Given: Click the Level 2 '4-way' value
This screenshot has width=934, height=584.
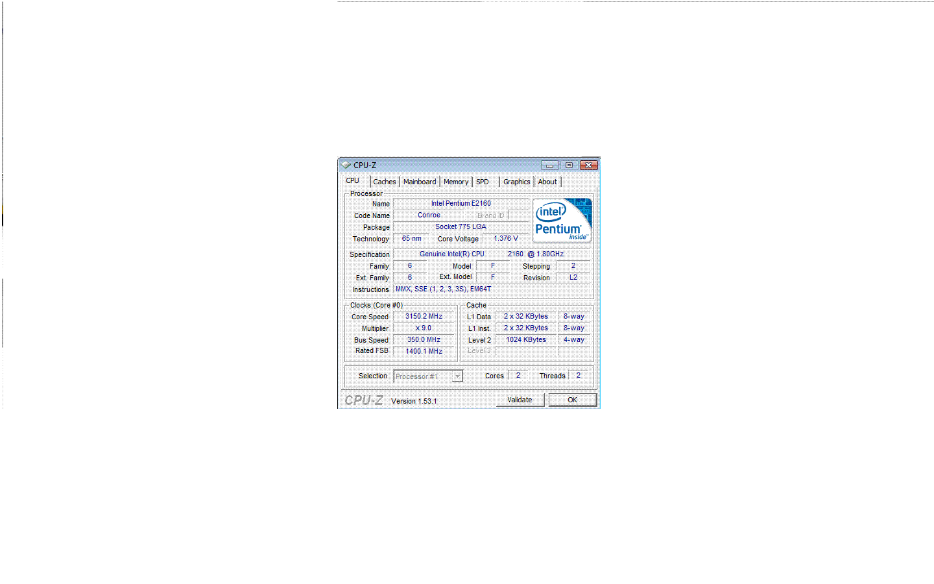Looking at the screenshot, I should click(574, 339).
